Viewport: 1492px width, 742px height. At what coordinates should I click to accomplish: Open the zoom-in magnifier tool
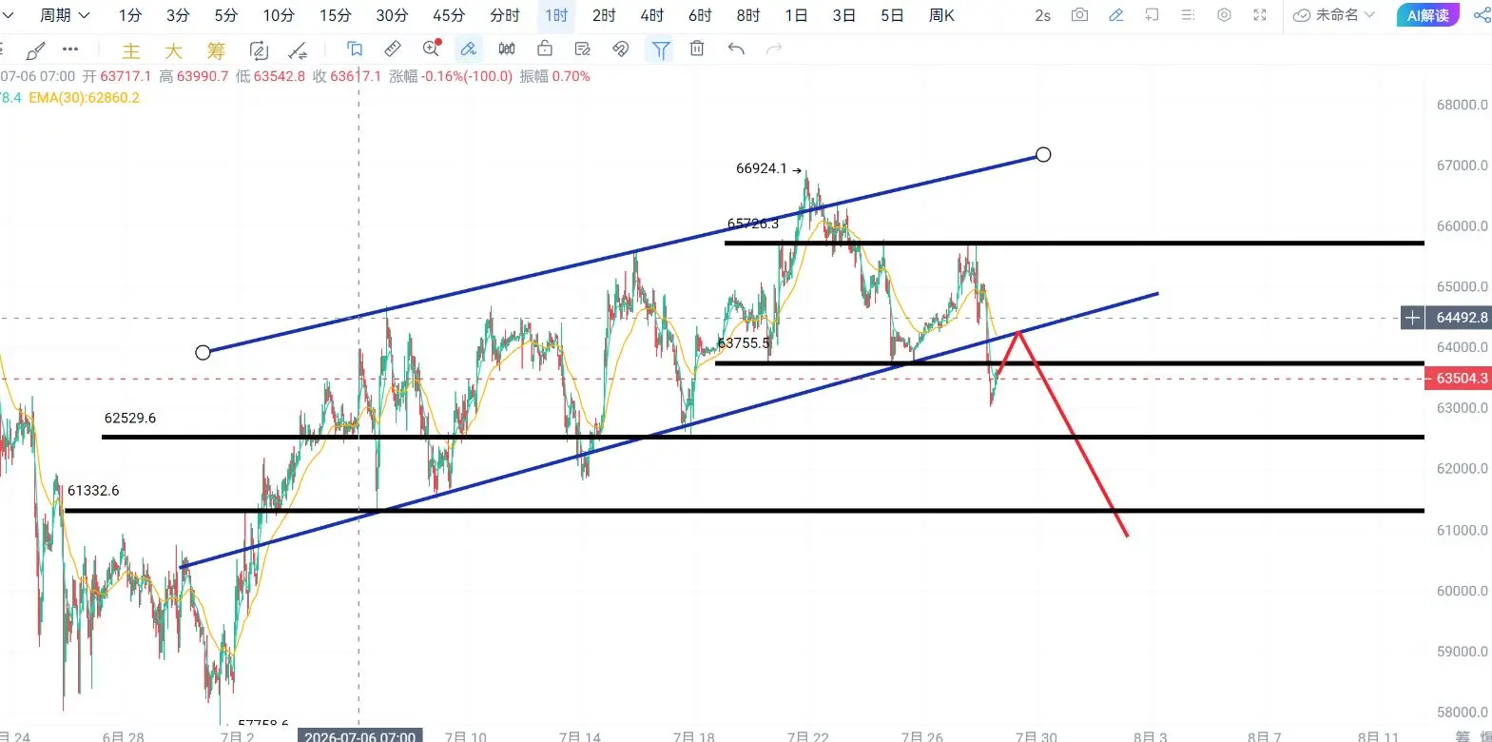pyautogui.click(x=431, y=49)
